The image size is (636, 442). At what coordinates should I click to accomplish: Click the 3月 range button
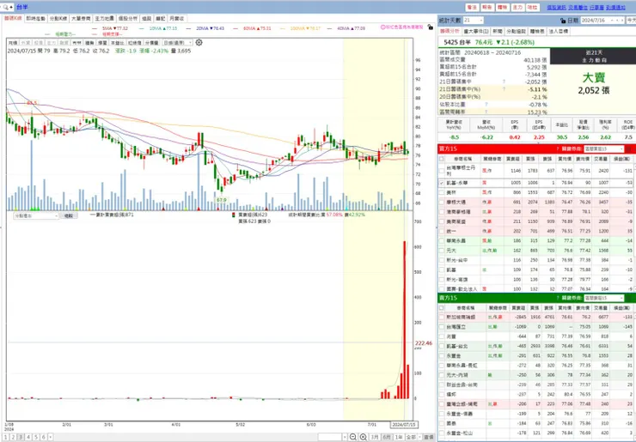click(x=375, y=437)
